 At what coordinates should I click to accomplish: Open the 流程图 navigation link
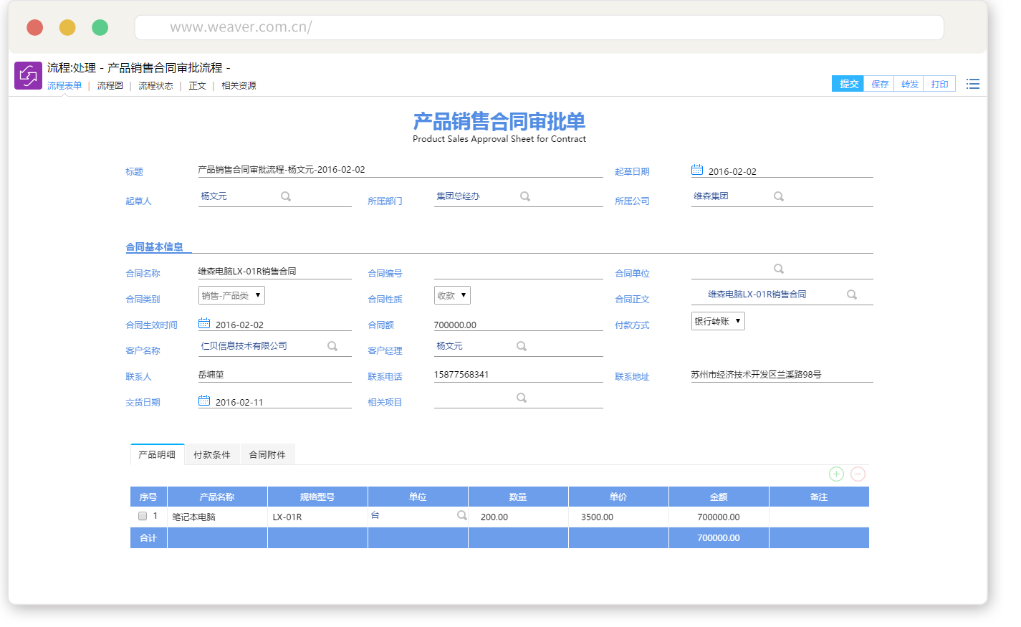[110, 86]
